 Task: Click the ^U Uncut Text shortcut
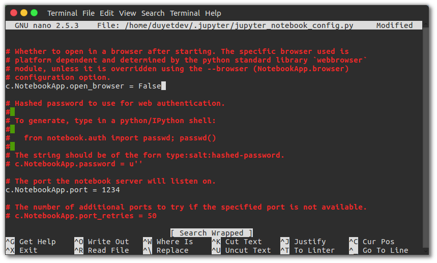pyautogui.click(x=241, y=250)
